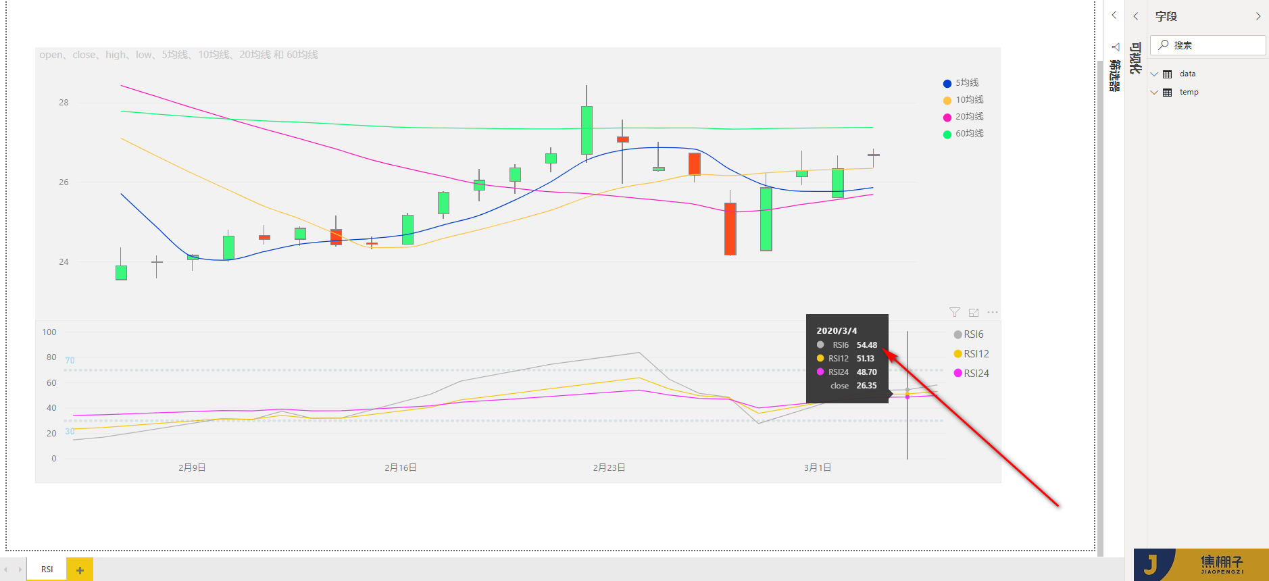Click the filter icon above RSI chart
The image size is (1269, 581).
pyautogui.click(x=954, y=312)
